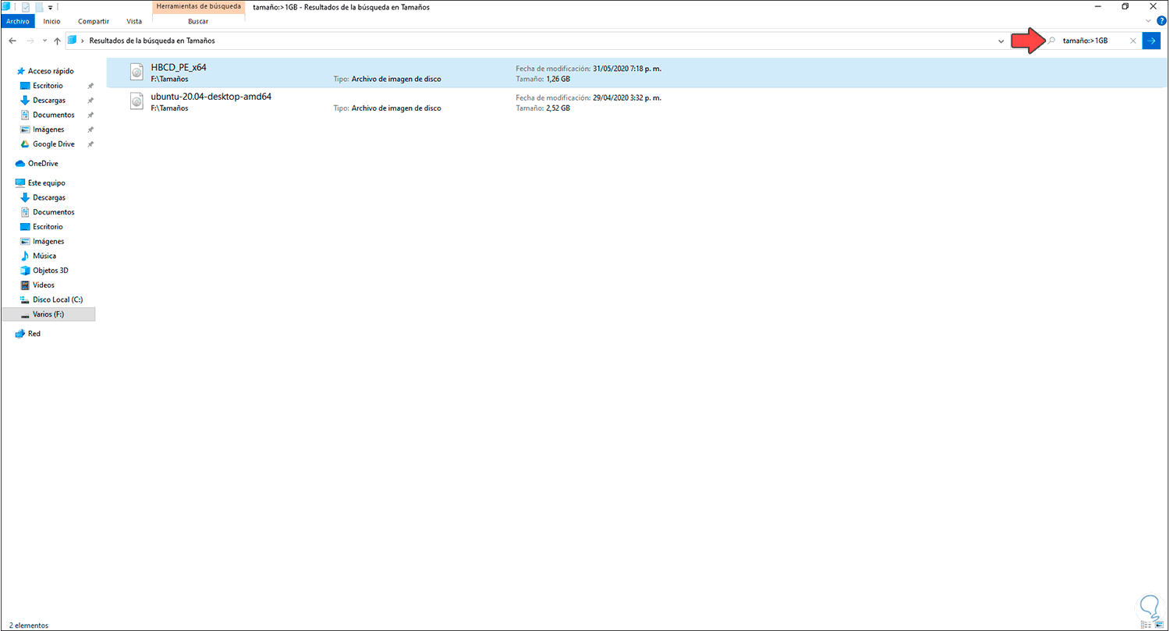This screenshot has height=631, width=1170.
Task: Switch to the Vista ribbon tab
Action: pos(134,21)
